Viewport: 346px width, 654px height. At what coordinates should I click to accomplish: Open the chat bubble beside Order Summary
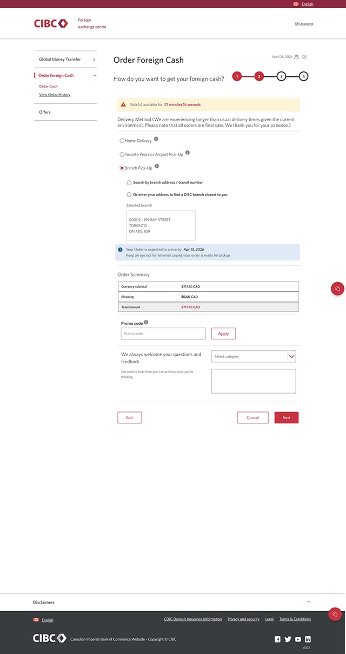pos(337,289)
